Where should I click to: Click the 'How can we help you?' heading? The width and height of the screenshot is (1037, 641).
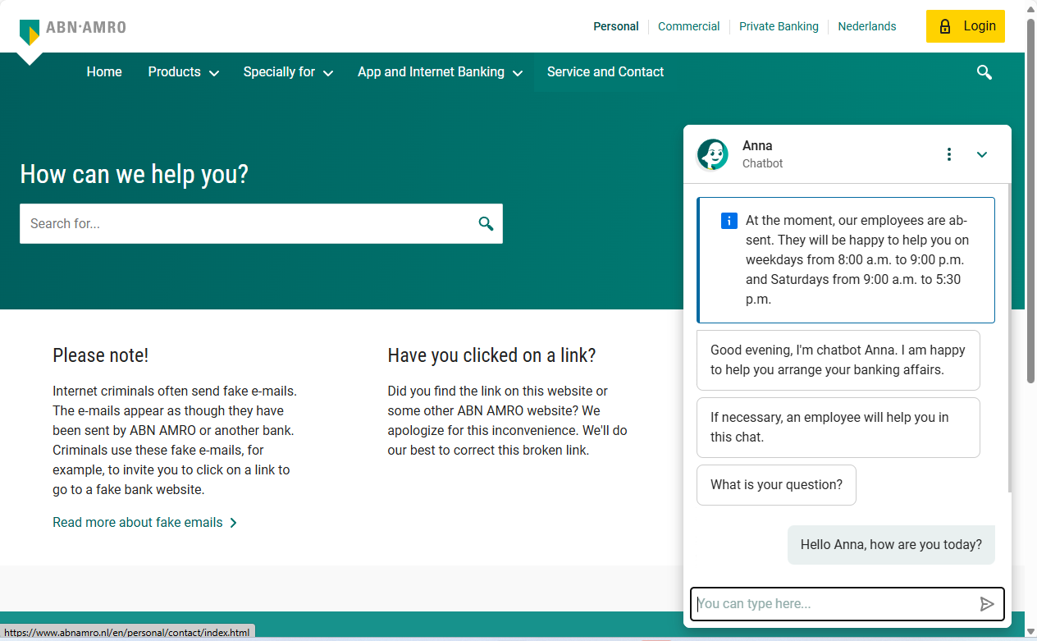tap(134, 174)
